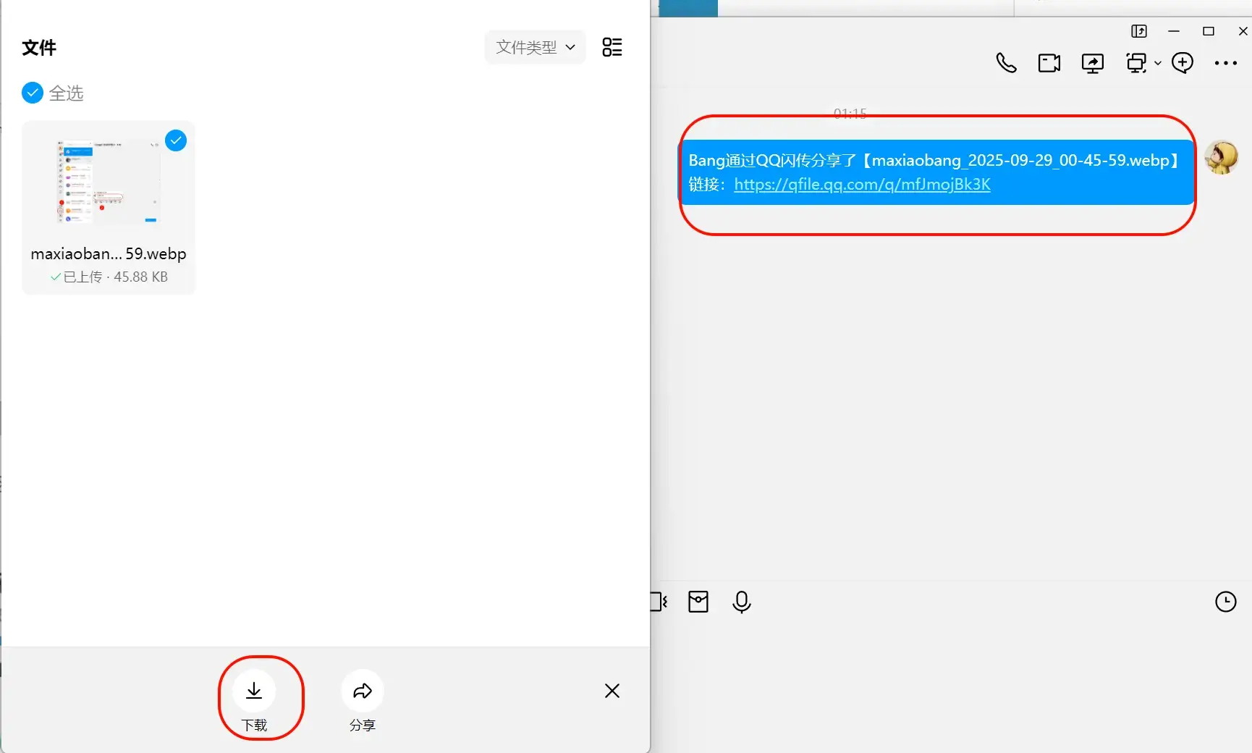Click the red envelope icon

click(698, 602)
